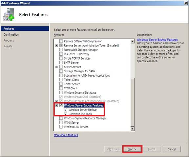Screen dimensions: 189x157
Task: Select Windows Server Backup Features row text
Action: pos(84,105)
